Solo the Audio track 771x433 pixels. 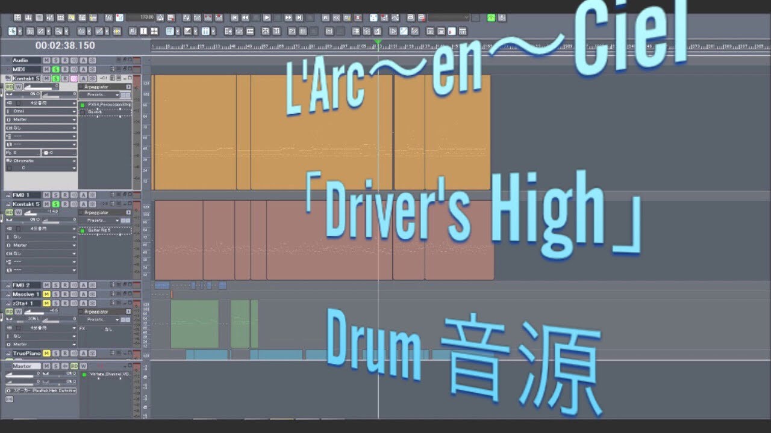(55, 60)
